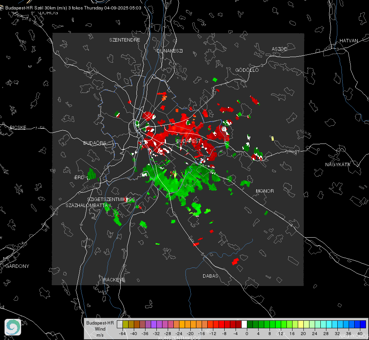Select the white zero-velocity swatch in the legend
The image size is (369, 340).
pos(244,325)
